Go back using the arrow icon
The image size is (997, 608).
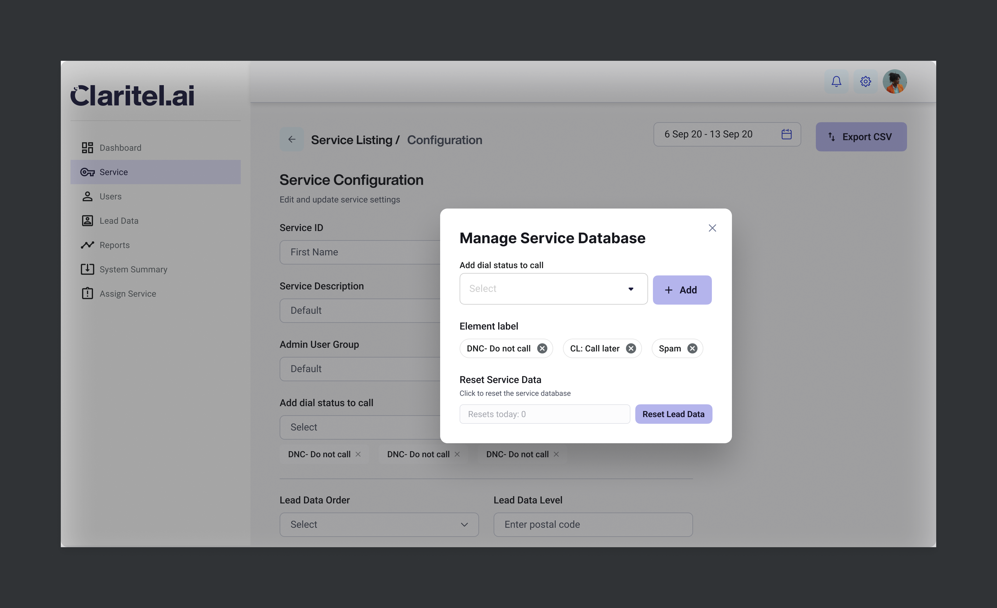(291, 139)
